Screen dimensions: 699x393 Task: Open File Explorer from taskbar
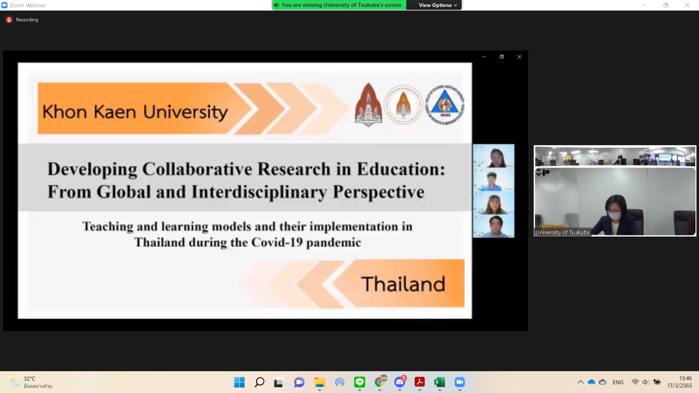point(319,382)
